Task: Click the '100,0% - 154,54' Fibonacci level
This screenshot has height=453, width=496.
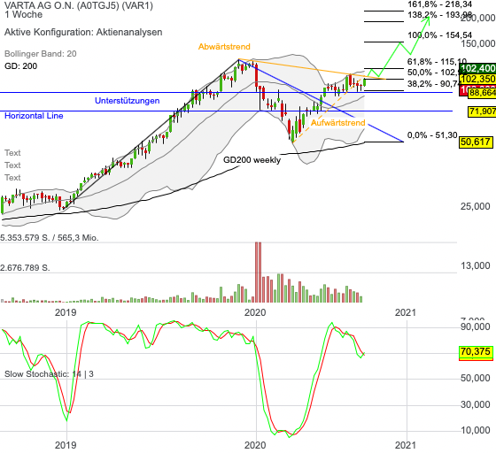Action: (x=439, y=35)
